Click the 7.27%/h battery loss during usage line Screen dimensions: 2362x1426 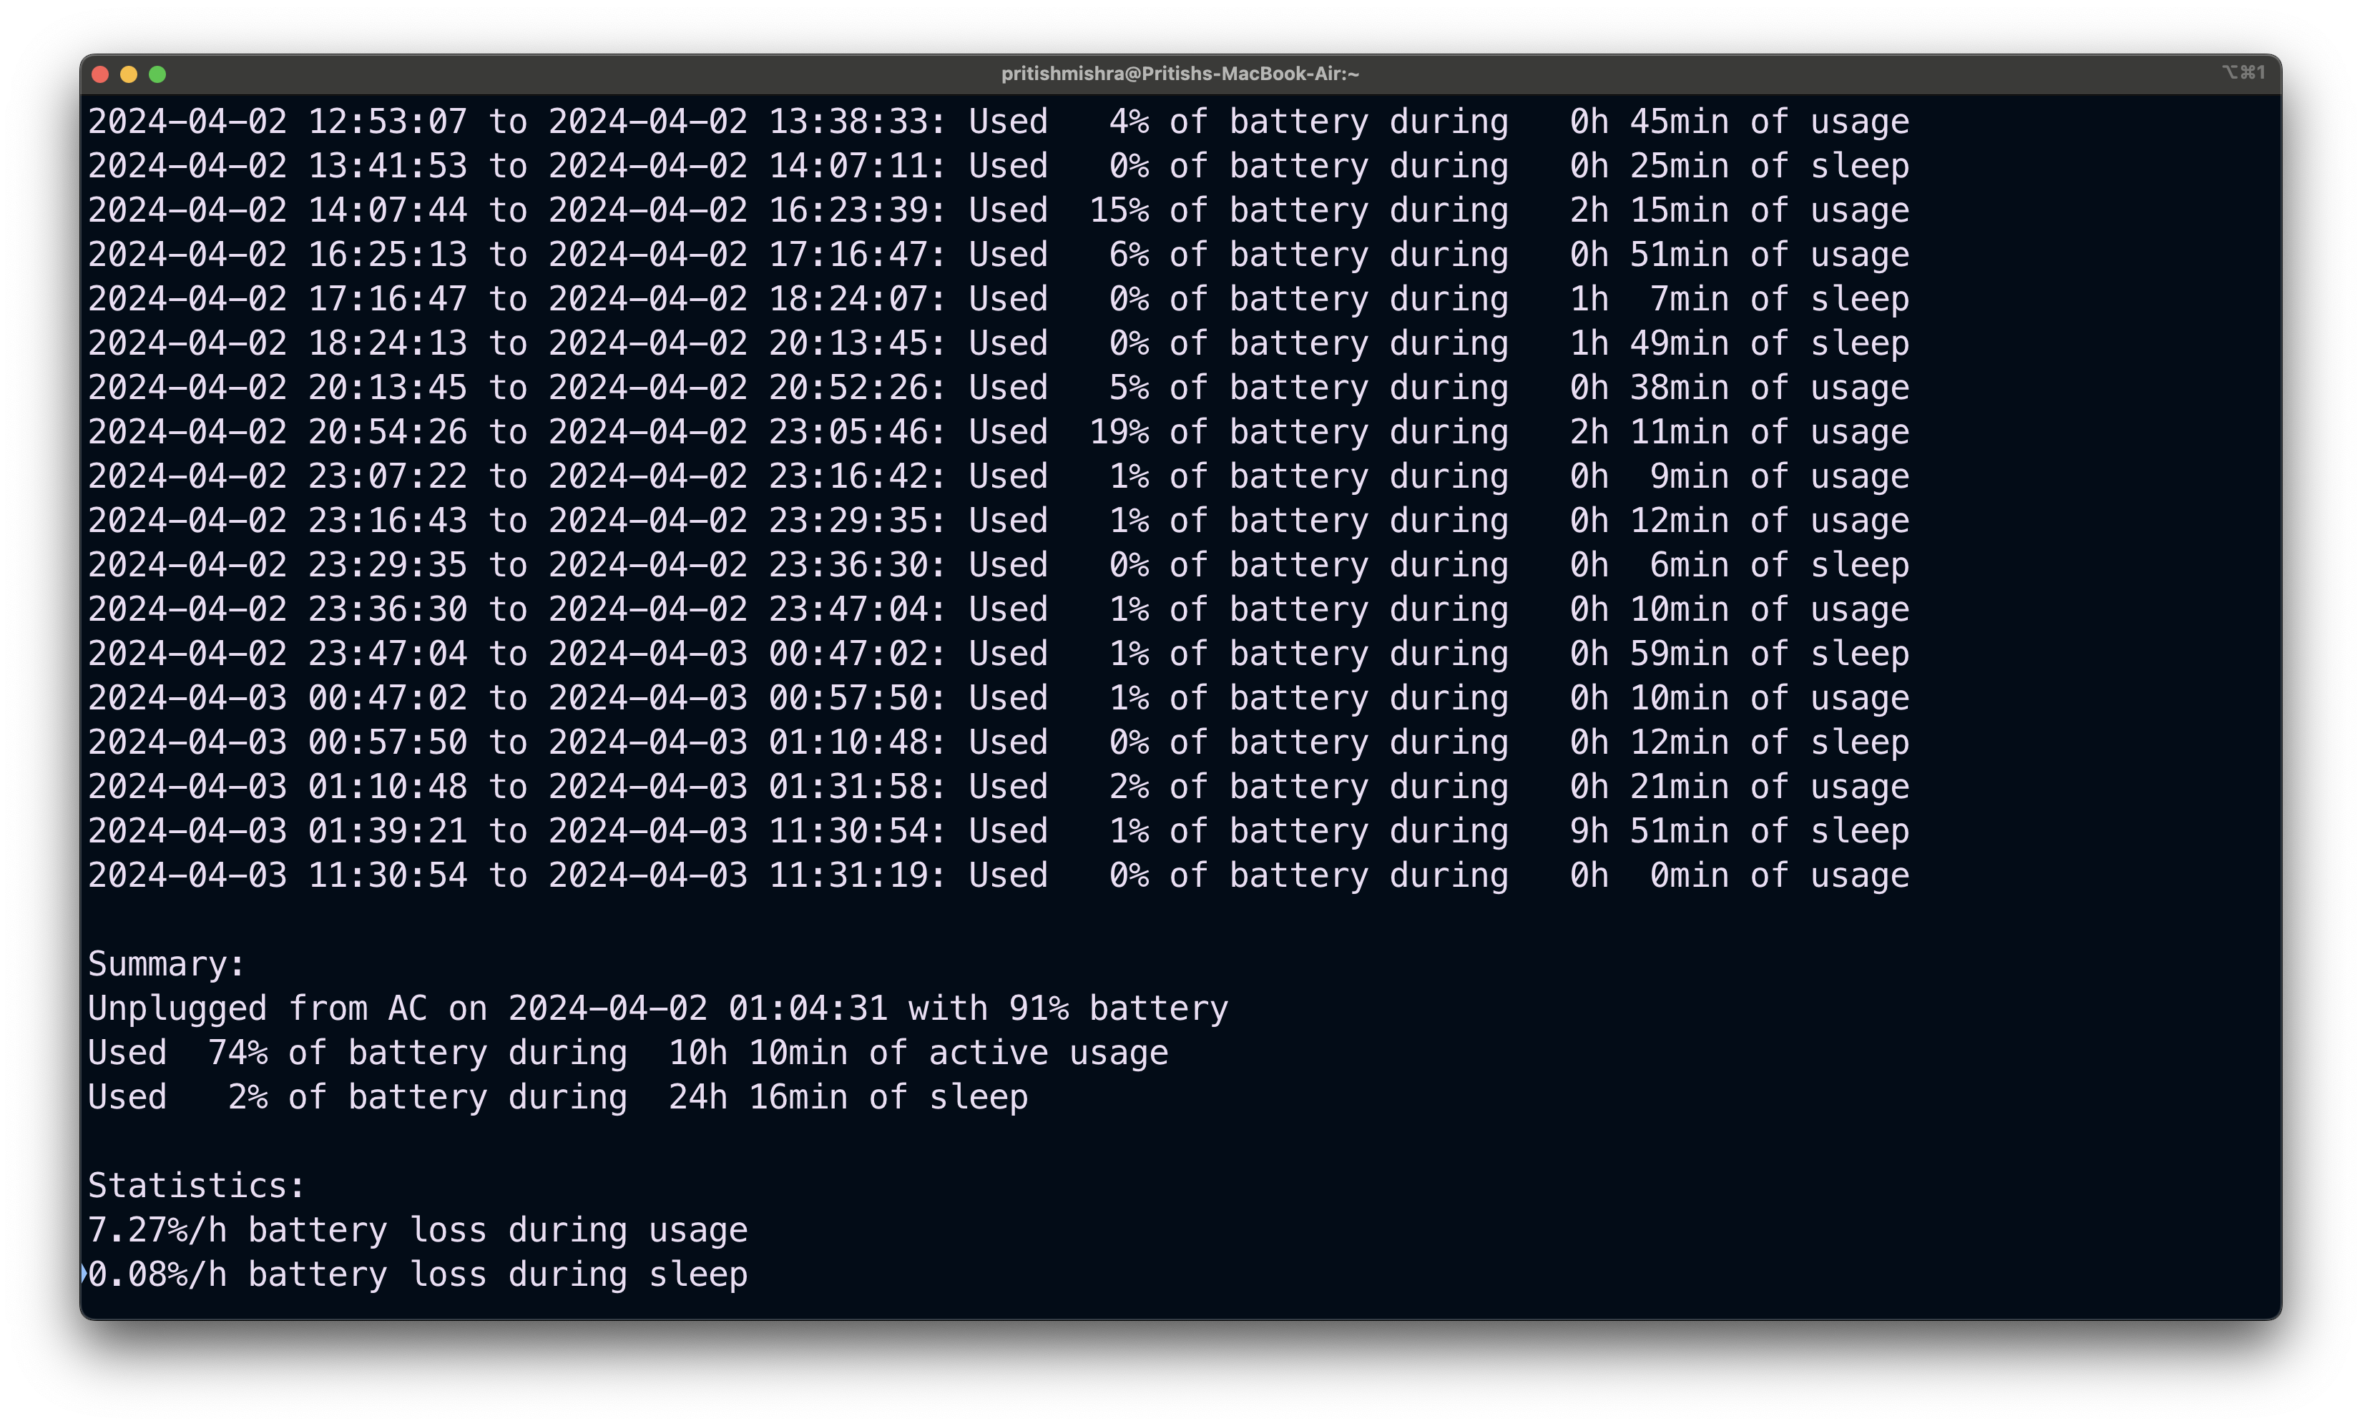click(418, 1229)
